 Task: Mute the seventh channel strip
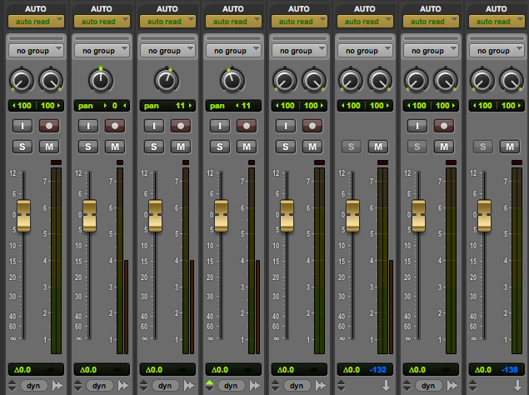click(x=444, y=147)
